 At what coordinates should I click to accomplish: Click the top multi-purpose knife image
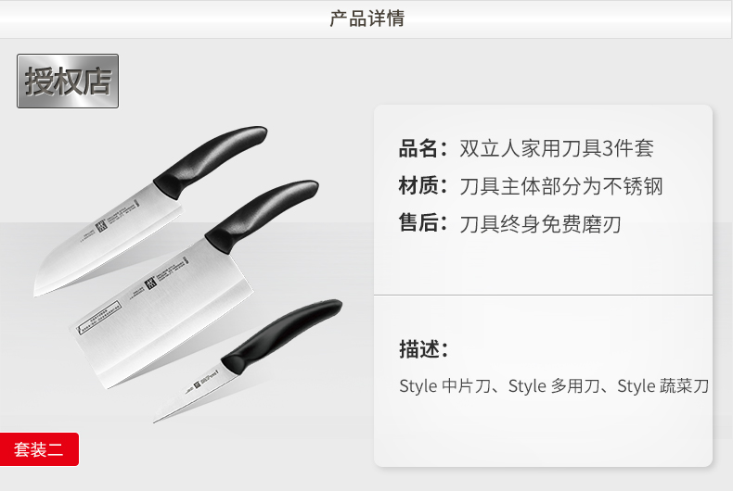(x=150, y=211)
